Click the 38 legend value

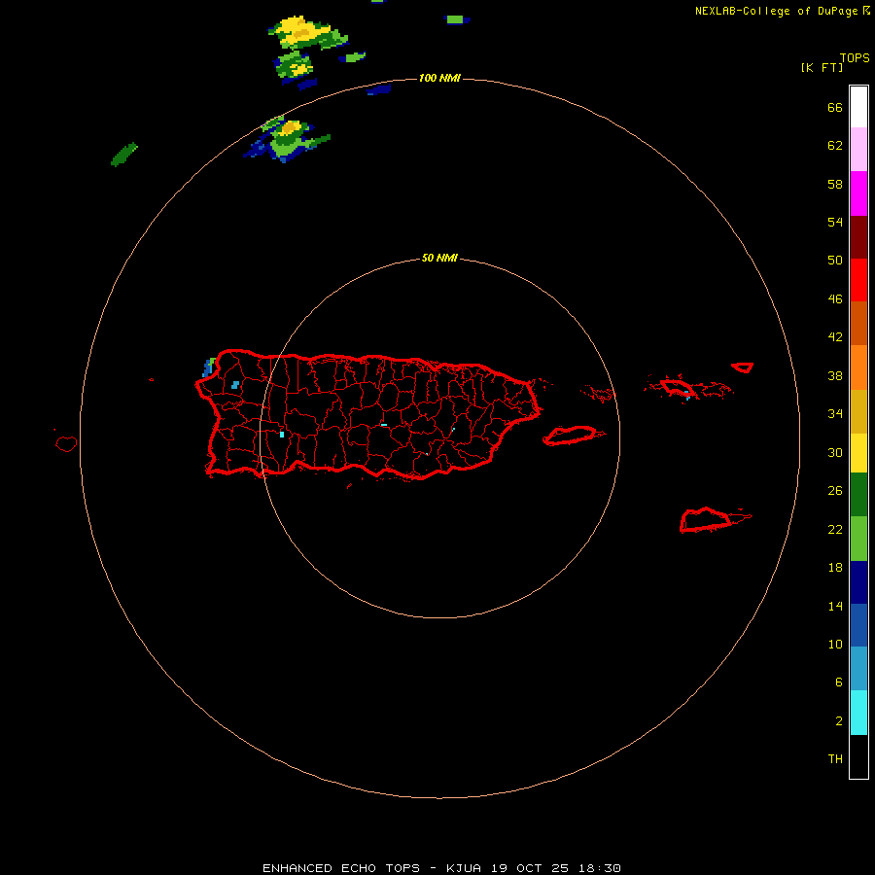click(x=835, y=375)
